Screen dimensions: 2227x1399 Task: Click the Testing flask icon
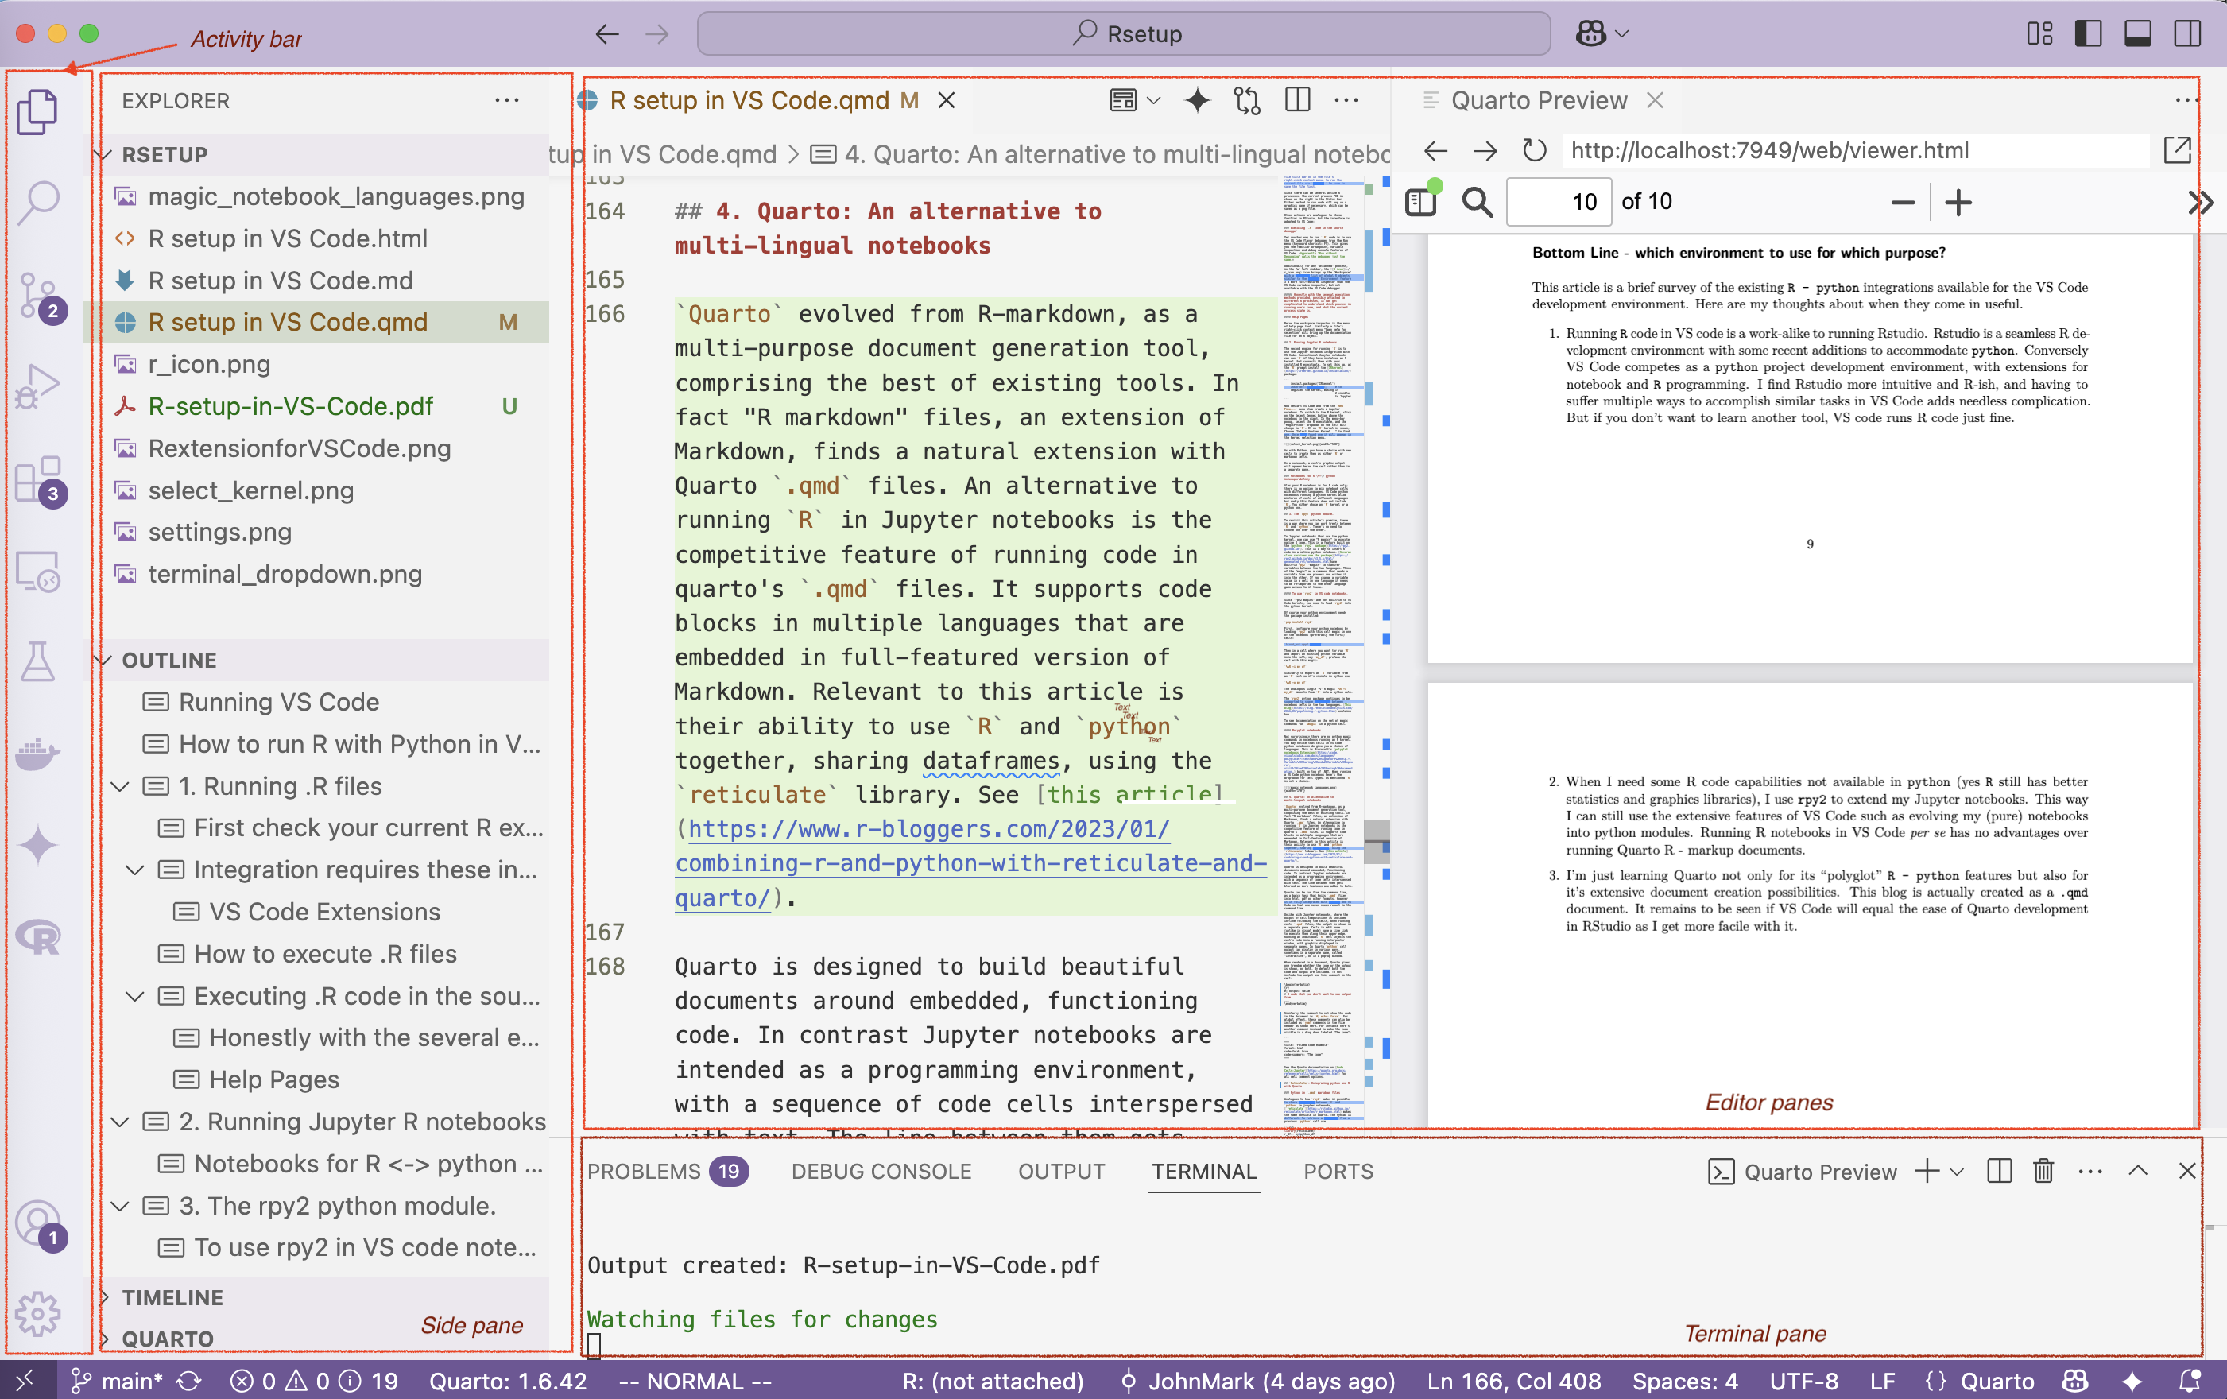click(38, 661)
